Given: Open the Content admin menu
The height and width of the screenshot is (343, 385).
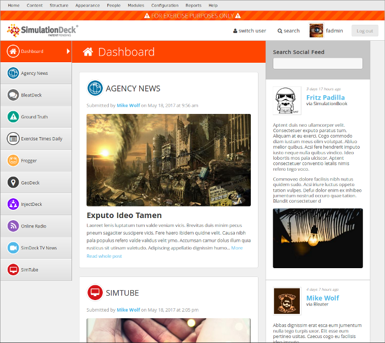Looking at the screenshot, I should [35, 5].
